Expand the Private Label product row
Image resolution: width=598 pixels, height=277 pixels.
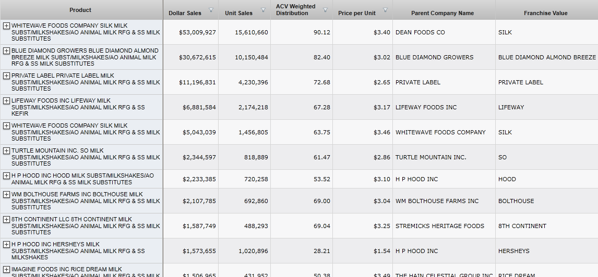pos(6,76)
